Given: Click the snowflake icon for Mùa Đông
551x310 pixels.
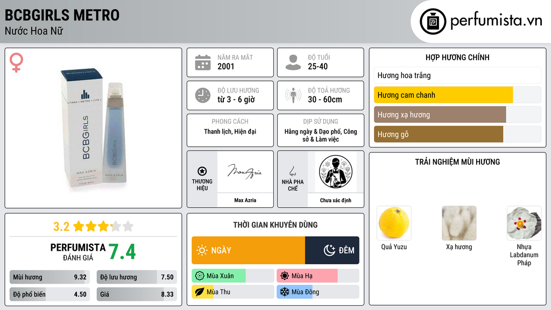Looking at the screenshot, I should [285, 292].
